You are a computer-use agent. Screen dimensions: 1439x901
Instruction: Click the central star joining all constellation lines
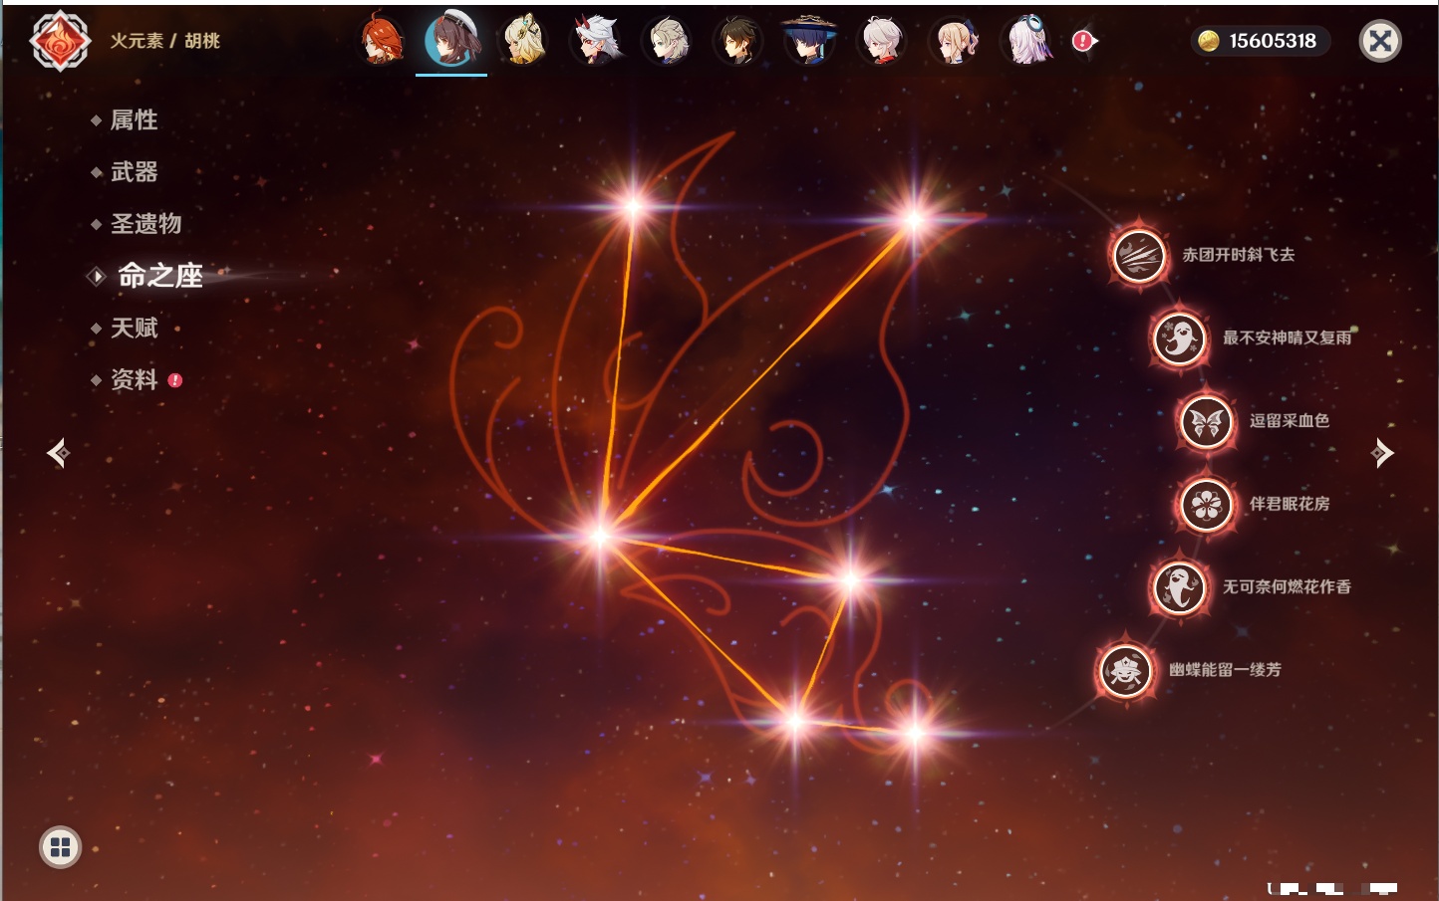600,536
